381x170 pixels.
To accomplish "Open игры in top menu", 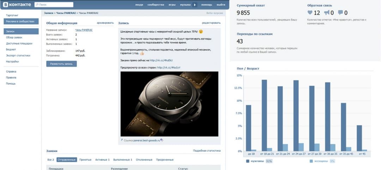I will 172,5.
